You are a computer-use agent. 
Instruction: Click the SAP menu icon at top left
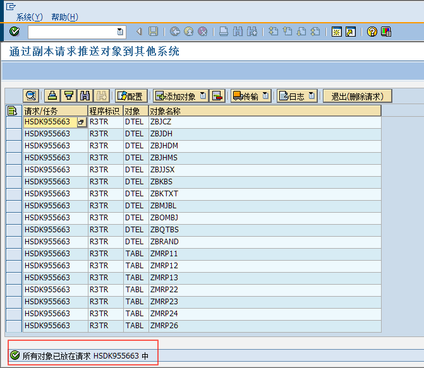click(11, 6)
